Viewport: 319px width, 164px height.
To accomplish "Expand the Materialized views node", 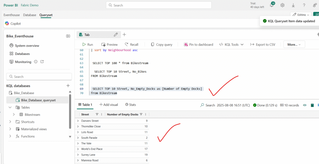I will point(10,129).
